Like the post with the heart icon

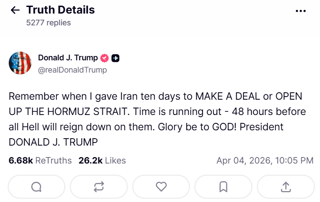pyautogui.click(x=161, y=187)
